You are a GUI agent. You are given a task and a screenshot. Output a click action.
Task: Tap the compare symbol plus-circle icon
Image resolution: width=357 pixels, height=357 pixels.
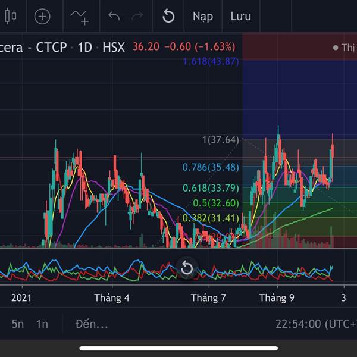[42, 17]
